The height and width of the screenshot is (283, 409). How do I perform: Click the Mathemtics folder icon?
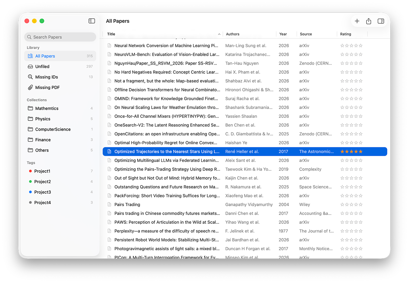(x=30, y=109)
